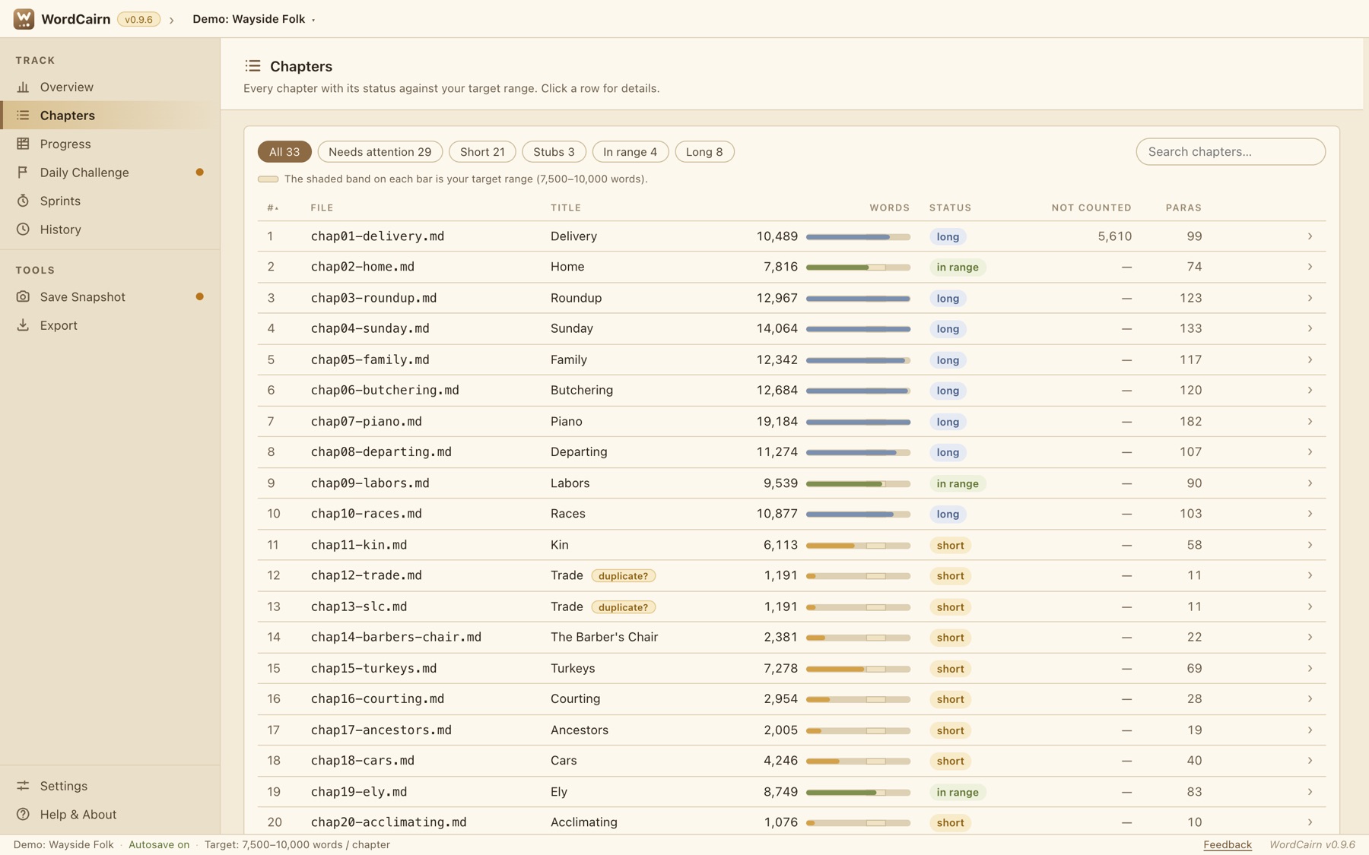
Task: Click the duplicate? tag on chap13-slc.md
Action: [x=623, y=606]
